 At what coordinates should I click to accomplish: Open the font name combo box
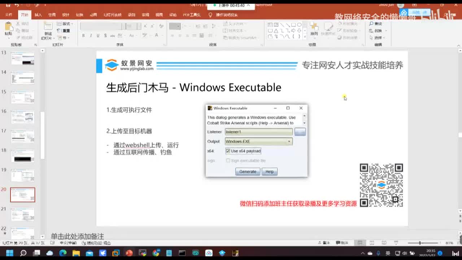[x=102, y=26]
